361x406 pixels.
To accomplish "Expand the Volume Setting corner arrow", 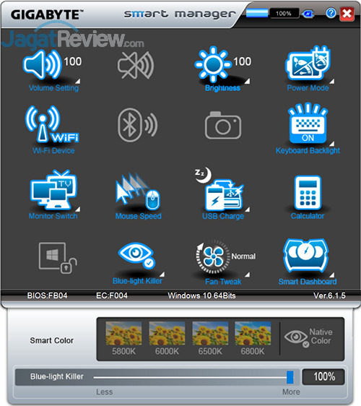I will [78, 81].
